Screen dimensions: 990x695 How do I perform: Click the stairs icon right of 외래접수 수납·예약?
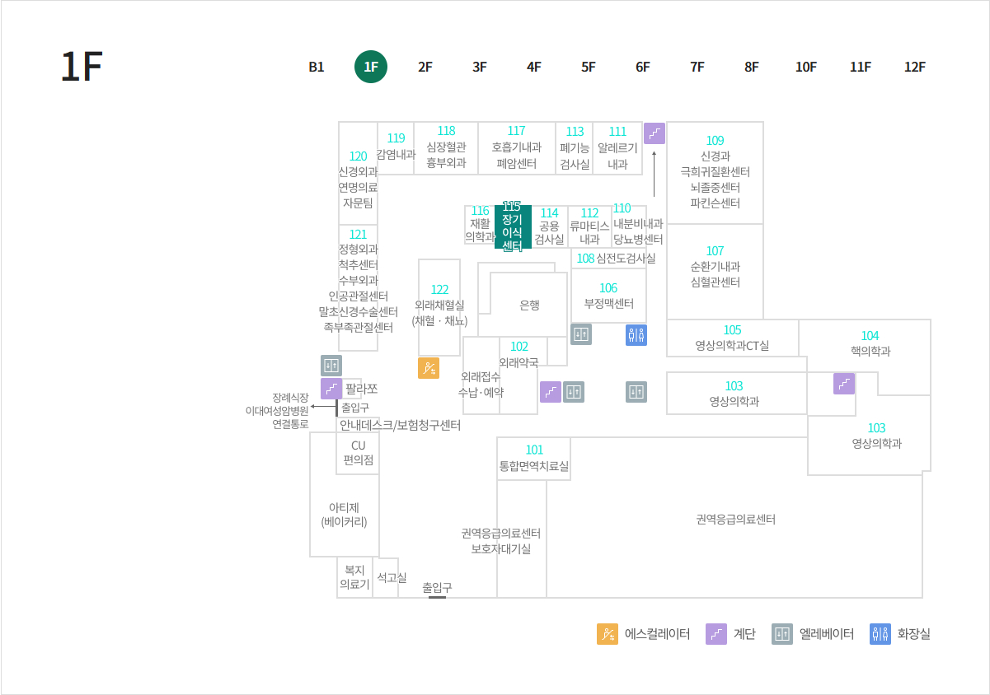coord(551,392)
